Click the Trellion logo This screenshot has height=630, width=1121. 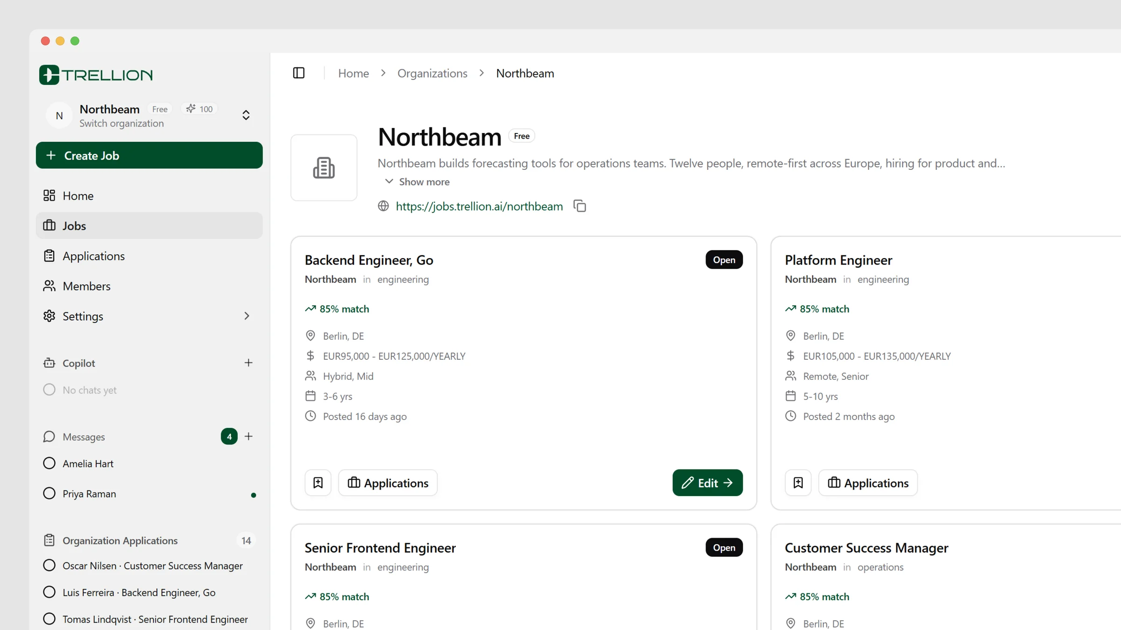click(x=96, y=75)
